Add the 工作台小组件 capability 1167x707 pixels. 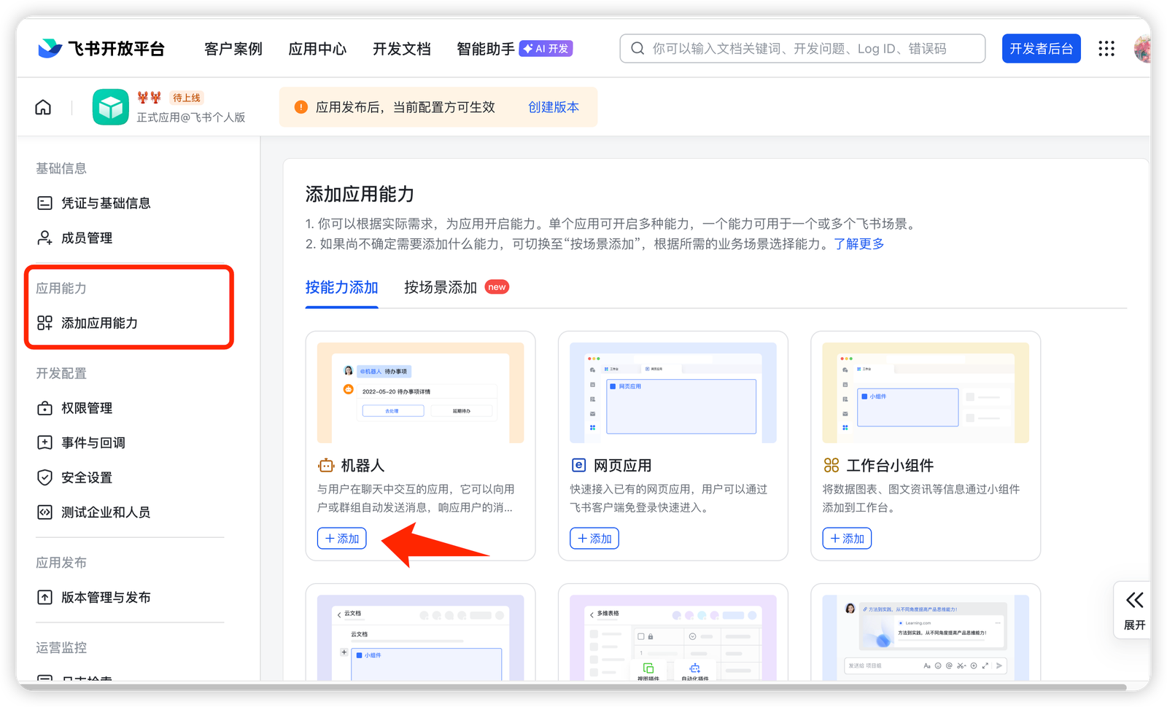pos(847,539)
